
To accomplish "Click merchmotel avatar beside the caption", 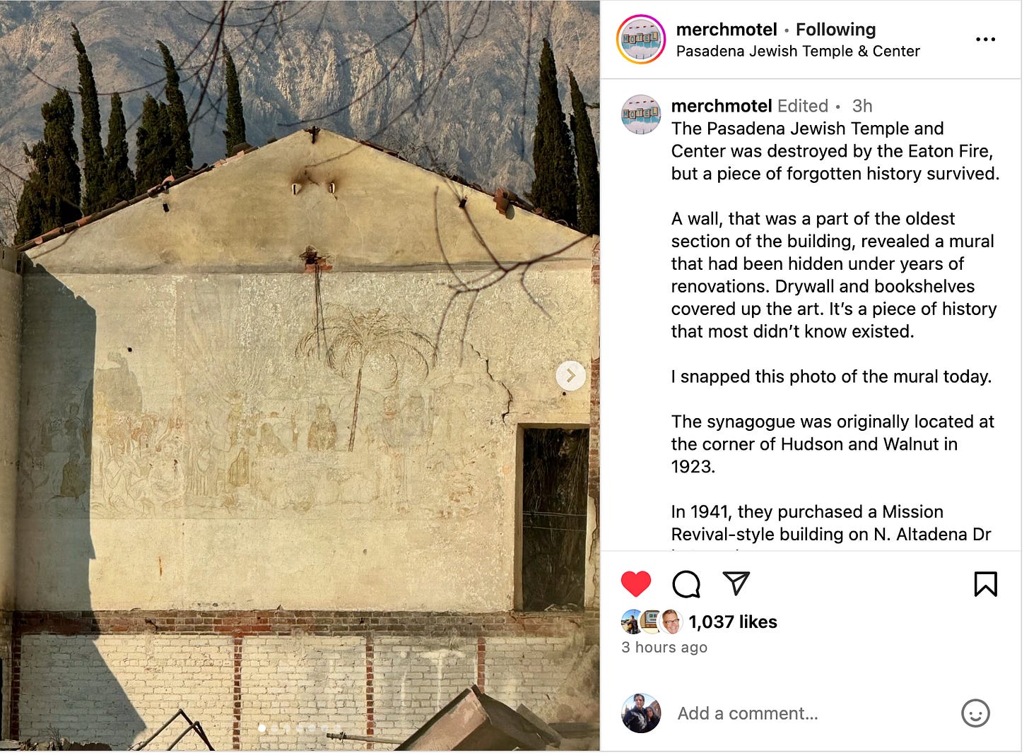I will (641, 114).
